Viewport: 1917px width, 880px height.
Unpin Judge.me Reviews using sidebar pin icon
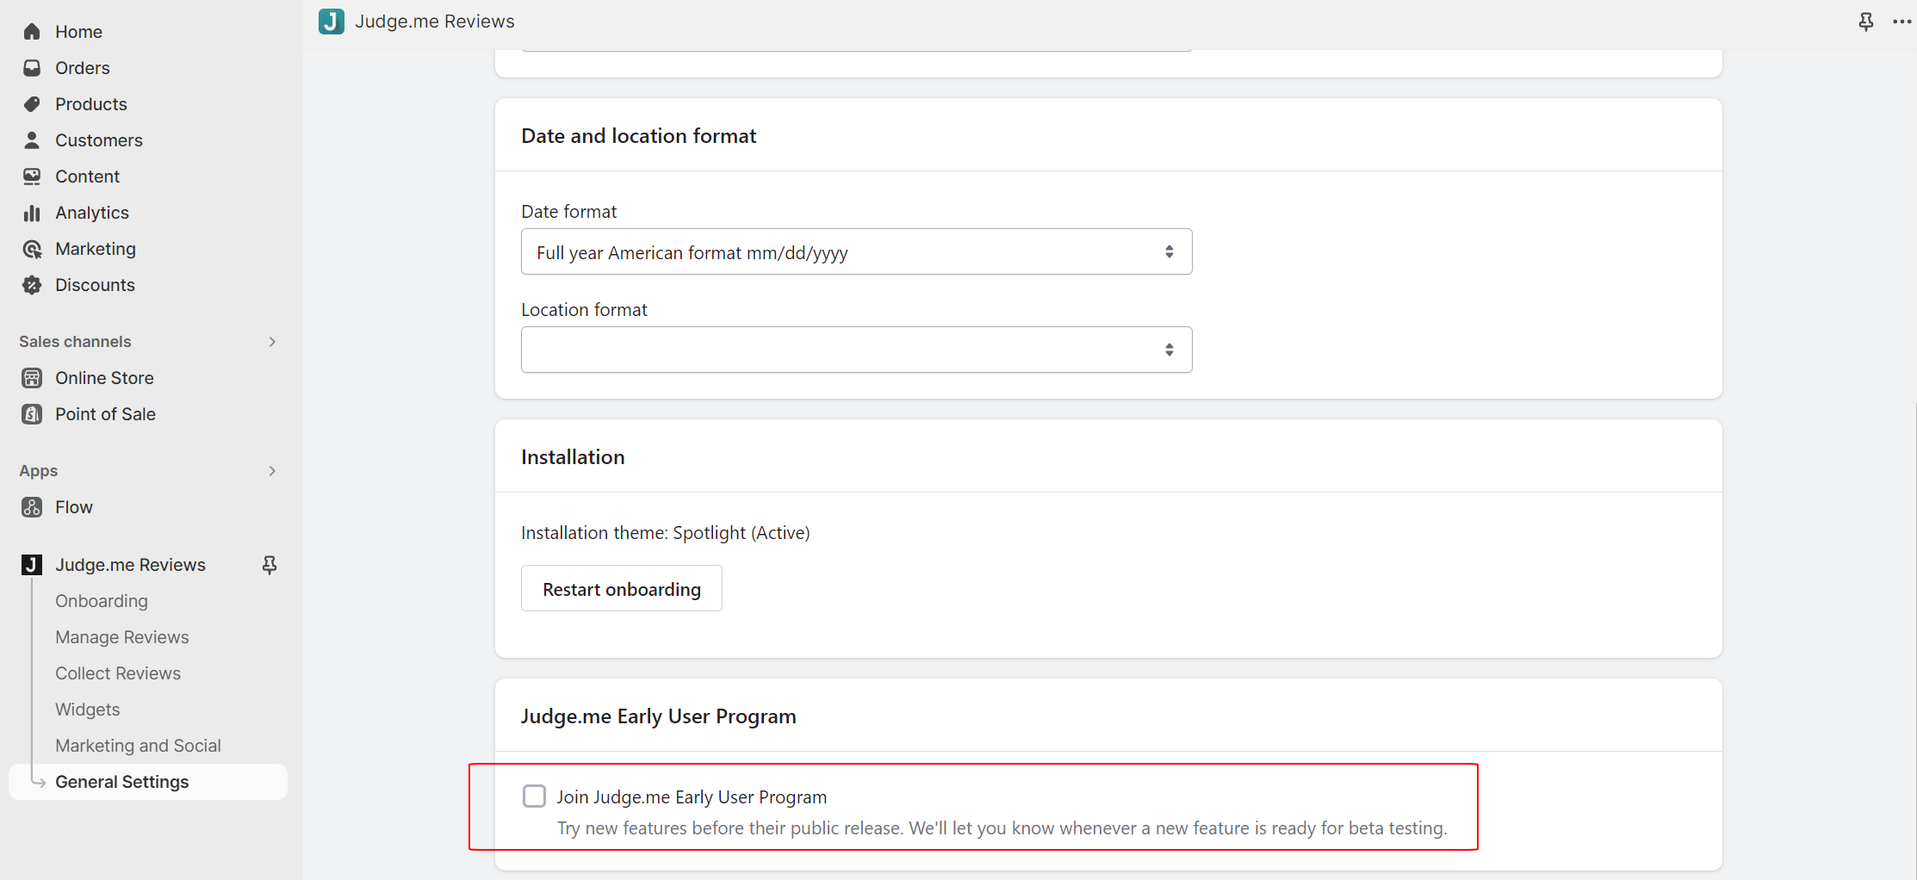(x=270, y=565)
